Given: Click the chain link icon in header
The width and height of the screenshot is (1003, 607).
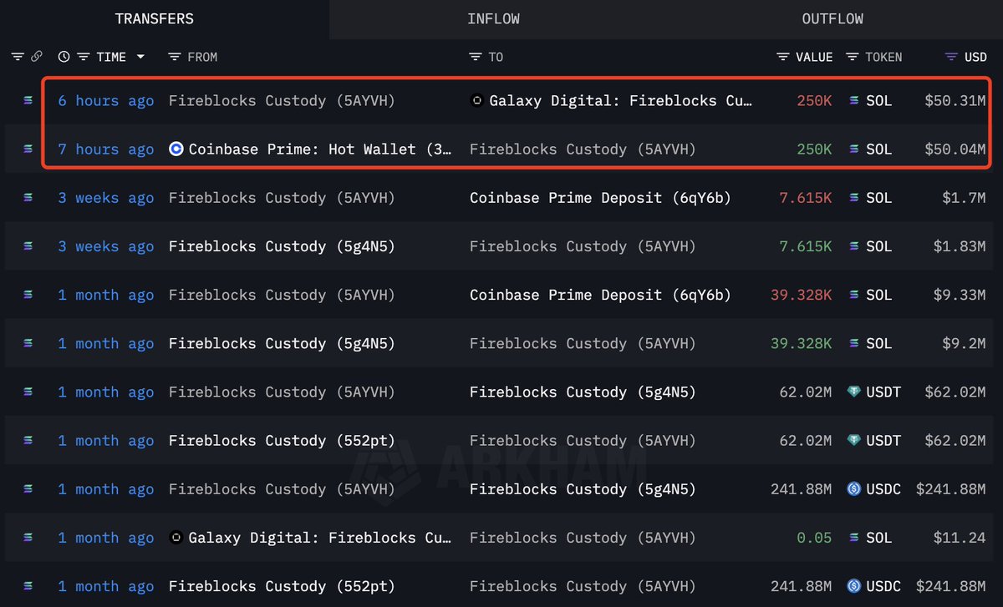Looking at the screenshot, I should (37, 57).
